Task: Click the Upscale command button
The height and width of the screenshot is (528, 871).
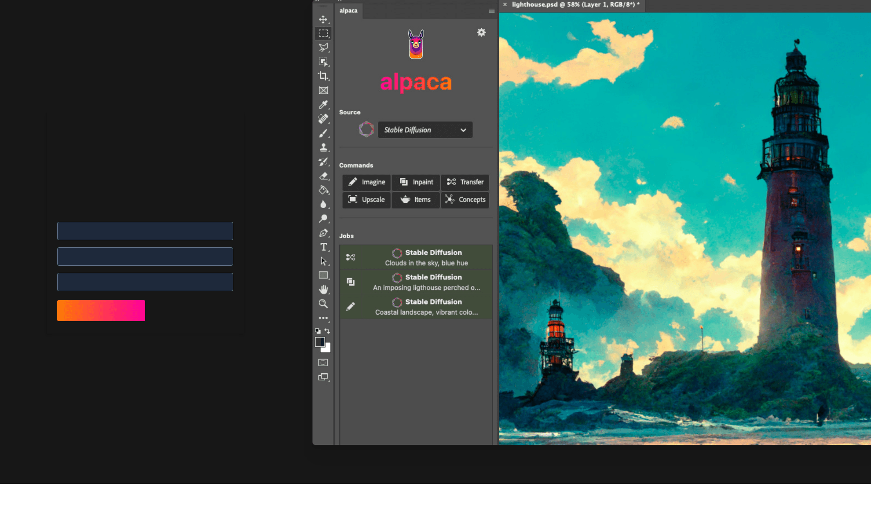Action: (366, 200)
